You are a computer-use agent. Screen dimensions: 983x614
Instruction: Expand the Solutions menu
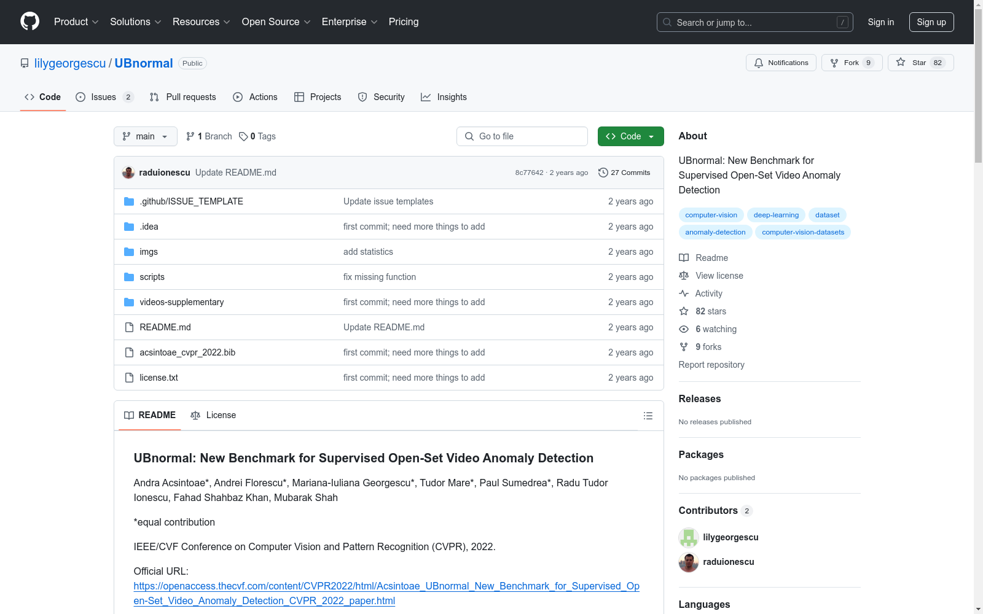tap(136, 22)
